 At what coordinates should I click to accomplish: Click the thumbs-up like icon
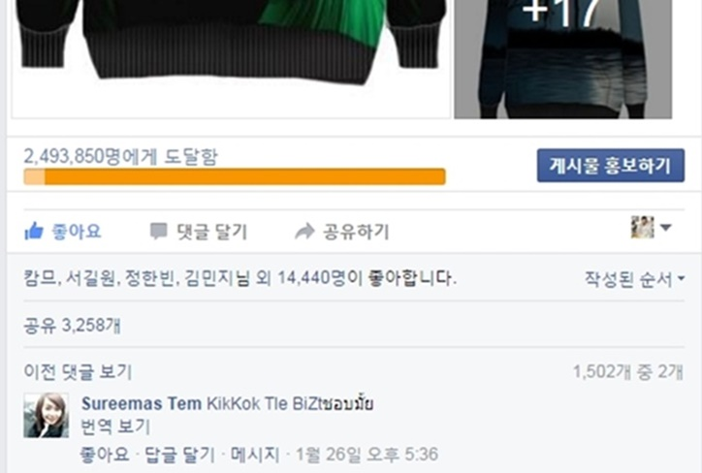coord(34,232)
